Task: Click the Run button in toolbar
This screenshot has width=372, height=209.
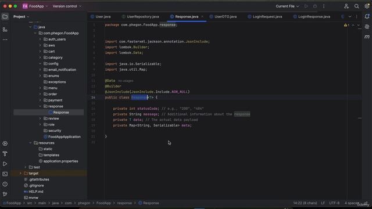Action: click(306, 6)
